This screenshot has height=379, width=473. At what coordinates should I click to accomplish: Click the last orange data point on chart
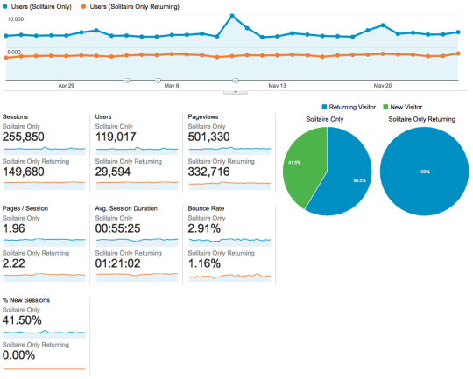click(458, 53)
